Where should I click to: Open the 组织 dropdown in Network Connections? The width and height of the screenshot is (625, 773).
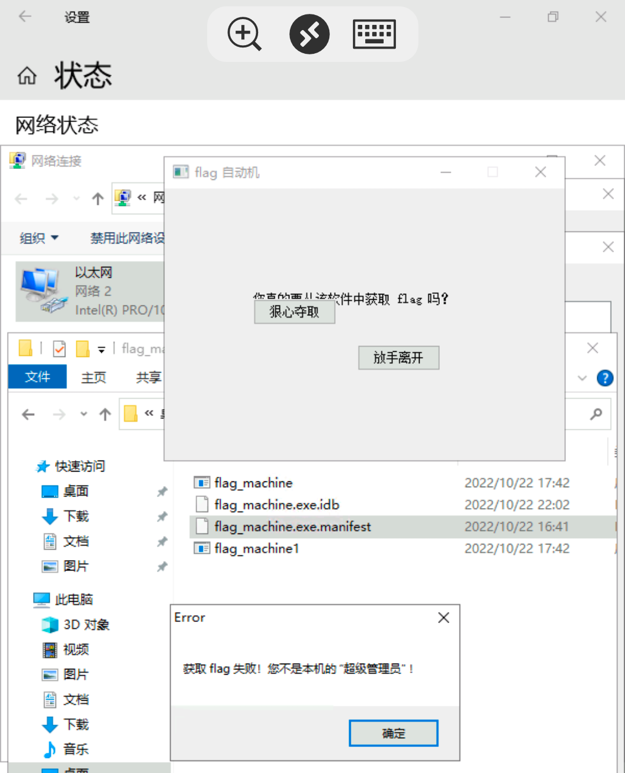38,238
